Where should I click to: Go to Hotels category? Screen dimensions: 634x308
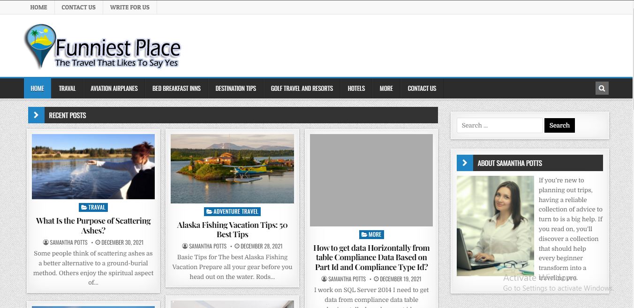356,88
